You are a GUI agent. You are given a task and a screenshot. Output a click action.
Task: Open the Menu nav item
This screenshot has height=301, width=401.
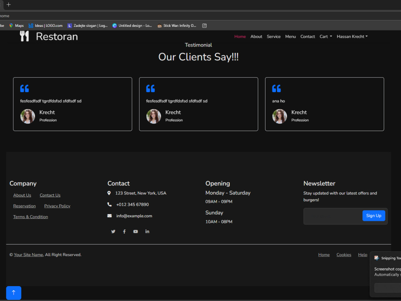tap(290, 36)
